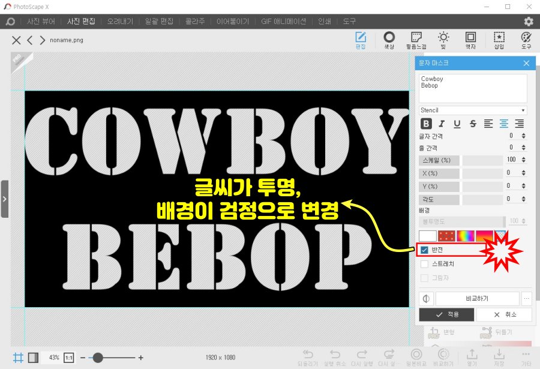Open the 색상 (Color) tool icon

(389, 40)
